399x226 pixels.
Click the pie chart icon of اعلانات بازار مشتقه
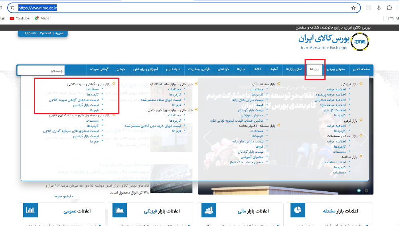[298, 210]
